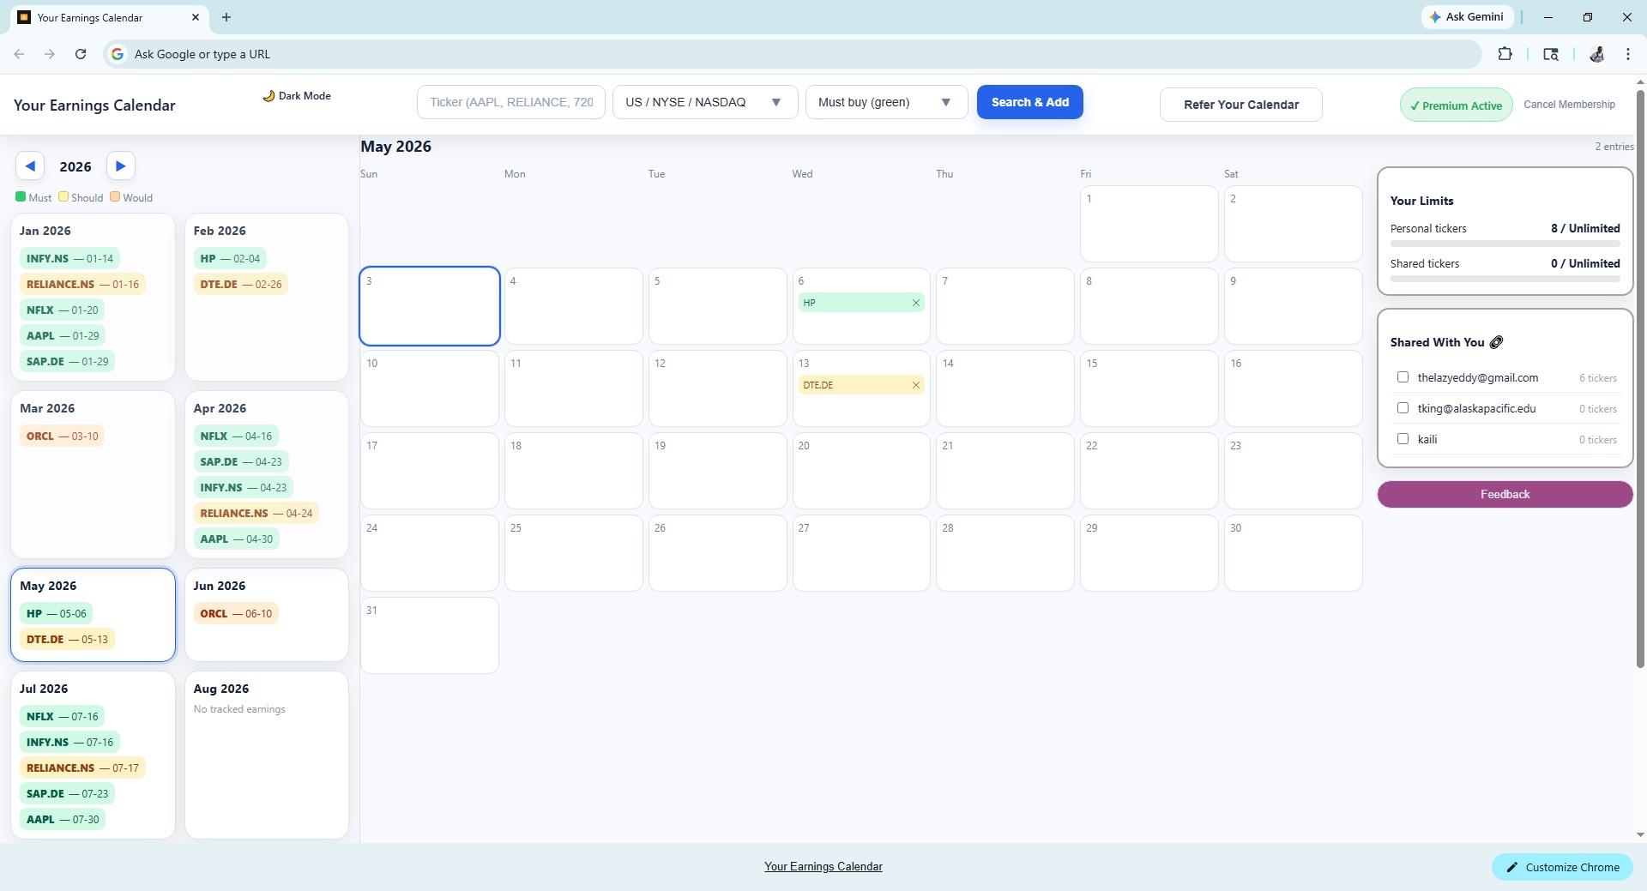
Task: Check kaili shared calendar
Action: pyautogui.click(x=1403, y=439)
